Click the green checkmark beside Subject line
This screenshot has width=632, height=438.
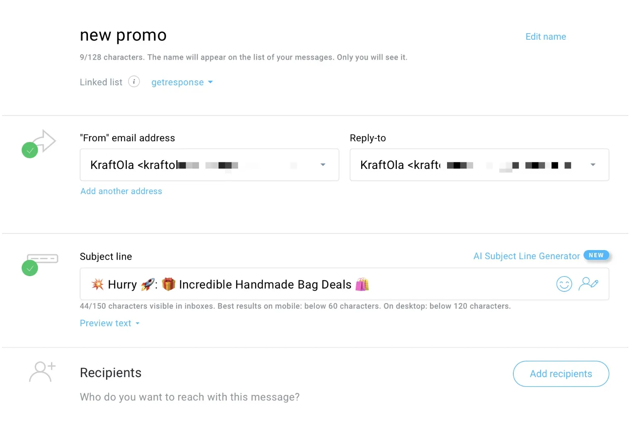coord(30,268)
